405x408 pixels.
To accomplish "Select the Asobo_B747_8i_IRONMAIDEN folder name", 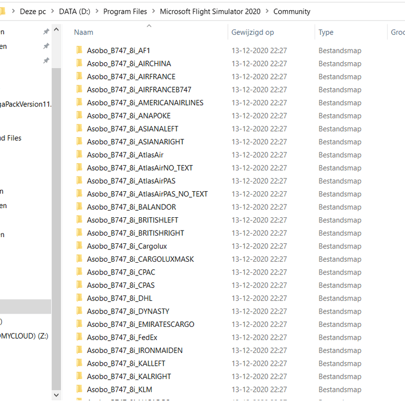I will (135, 350).
